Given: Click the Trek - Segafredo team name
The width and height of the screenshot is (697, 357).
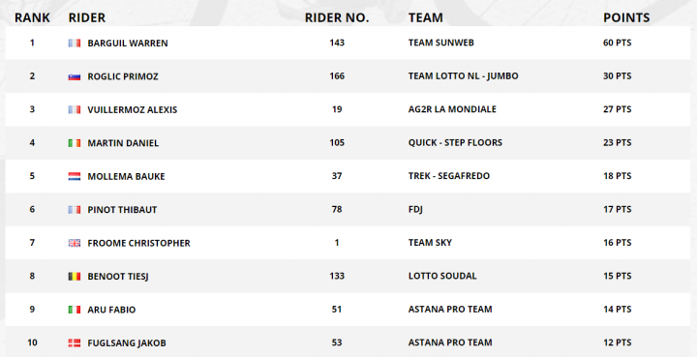Looking at the screenshot, I should [449, 176].
